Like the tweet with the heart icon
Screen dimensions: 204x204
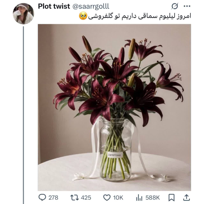[x=107, y=197]
